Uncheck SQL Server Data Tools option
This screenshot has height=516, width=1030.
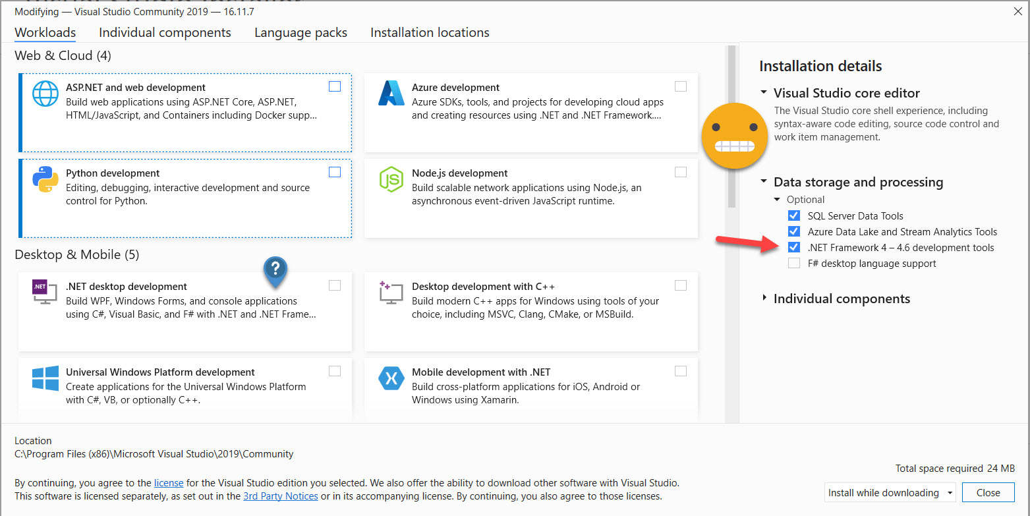point(794,215)
